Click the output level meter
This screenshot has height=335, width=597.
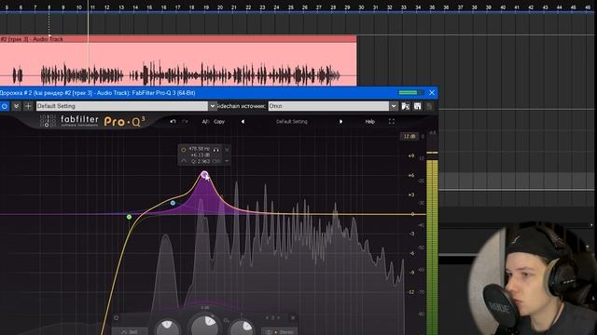coord(432,243)
